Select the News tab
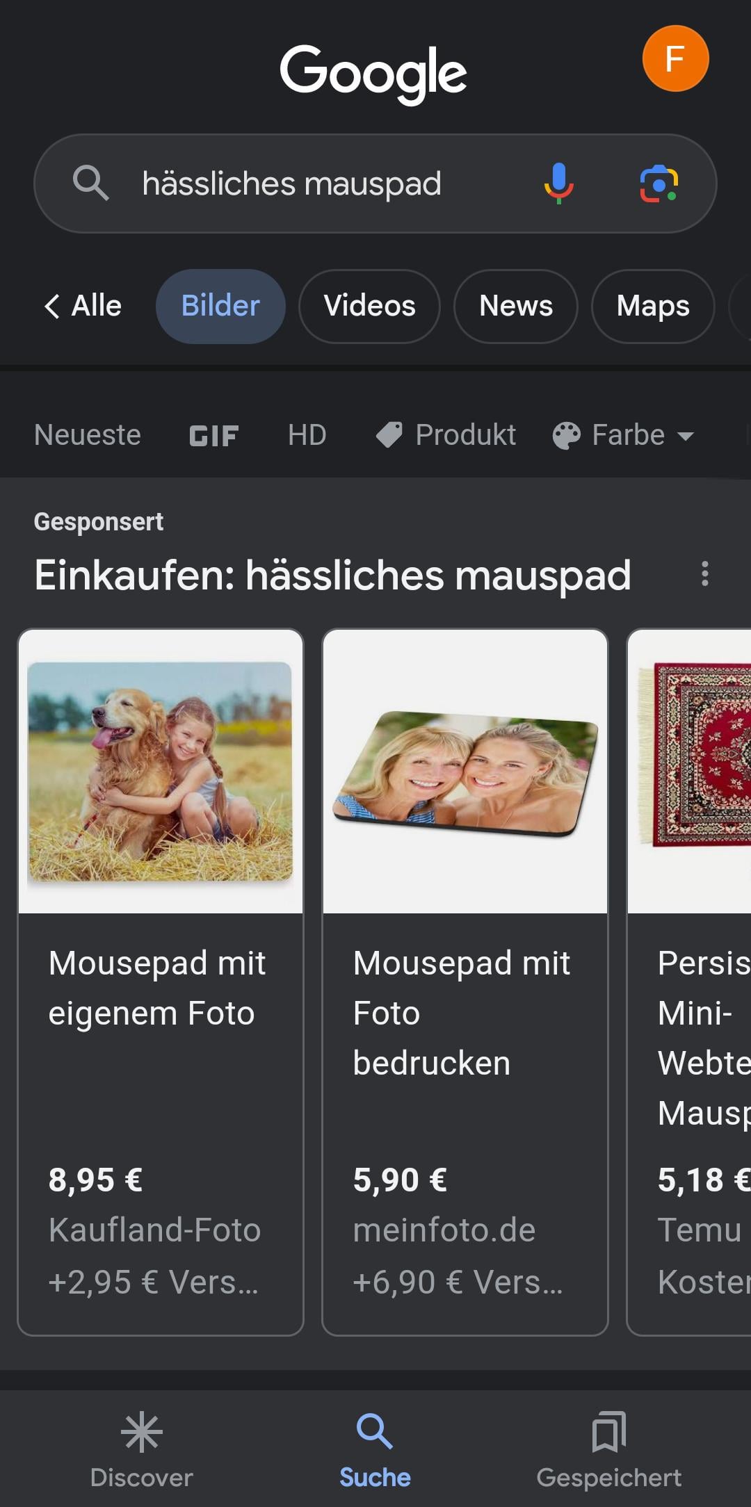Image resolution: width=751 pixels, height=1507 pixels. point(515,306)
